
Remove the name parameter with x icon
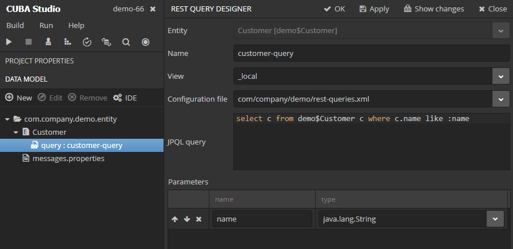(x=198, y=219)
